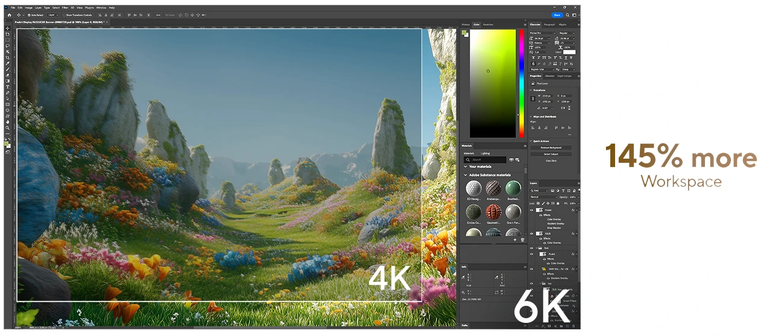Collapse the Transform section
This screenshot has width=761, height=336.
point(531,90)
